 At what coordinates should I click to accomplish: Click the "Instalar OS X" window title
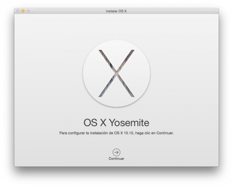tap(116, 11)
